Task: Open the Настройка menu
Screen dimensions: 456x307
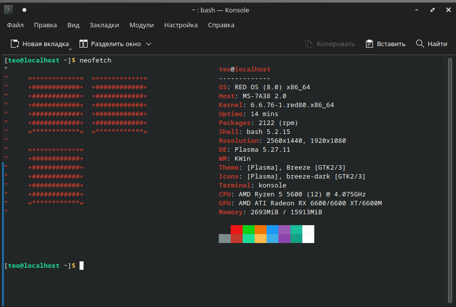Action: click(x=181, y=25)
